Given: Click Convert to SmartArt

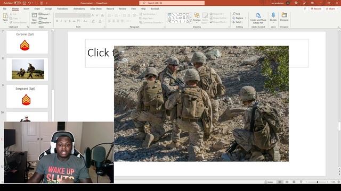Looking at the screenshot, I should (x=151, y=22).
